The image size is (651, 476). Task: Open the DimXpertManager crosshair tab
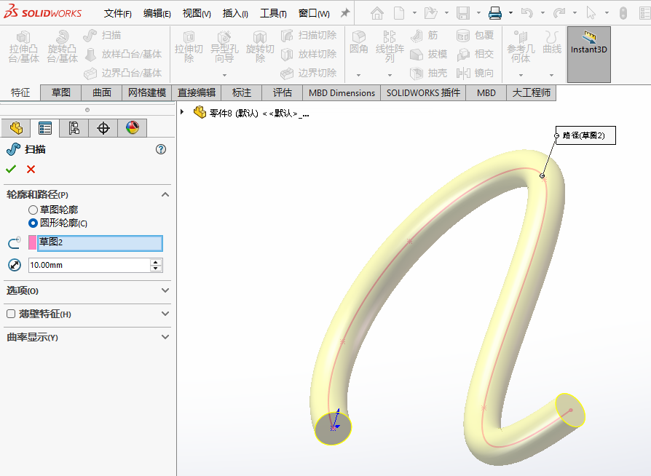coord(103,128)
